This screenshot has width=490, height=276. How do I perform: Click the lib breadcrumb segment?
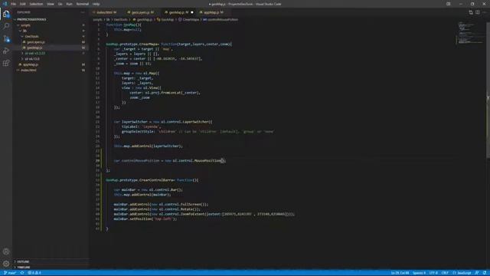click(x=108, y=20)
